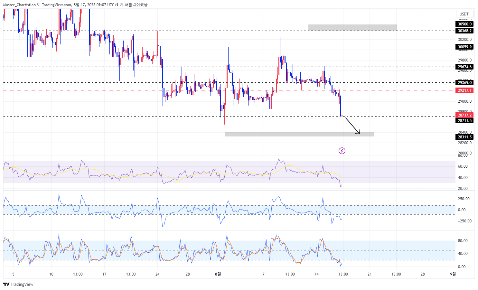Select the 30500.0 price level label
This screenshot has width=478, height=290.
[465, 24]
